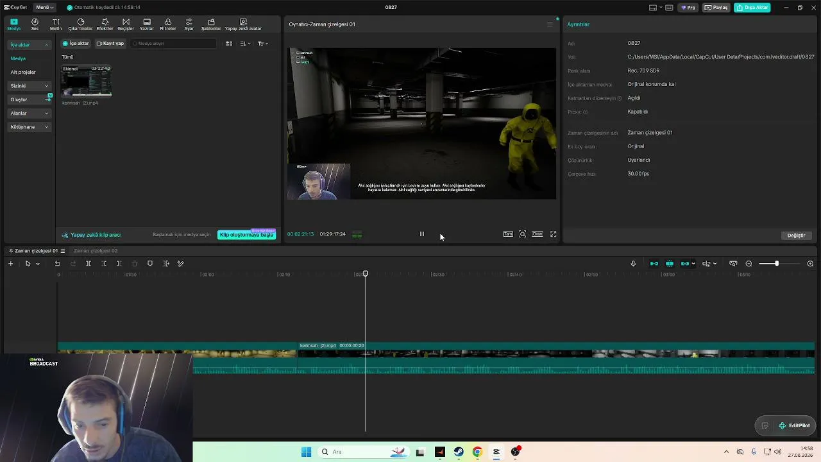Open the Yazılar captions panel
The height and width of the screenshot is (462, 821).
pyautogui.click(x=147, y=24)
